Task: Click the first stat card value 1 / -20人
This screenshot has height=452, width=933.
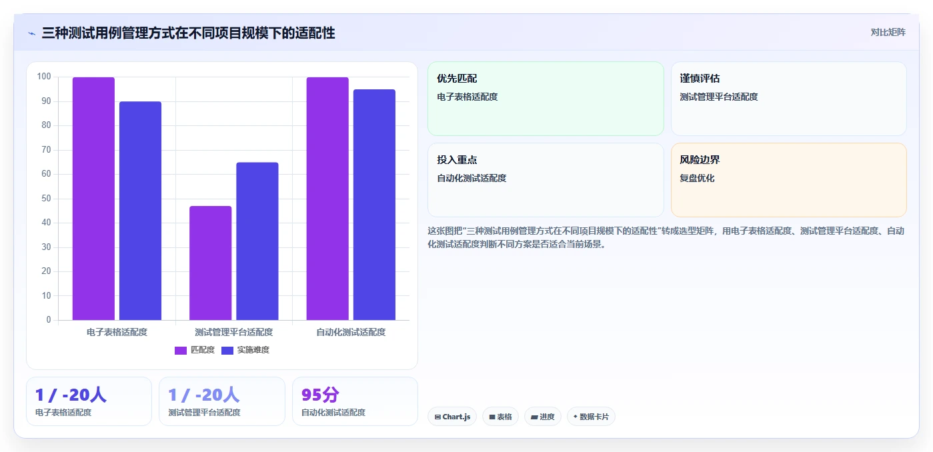Action: pos(71,395)
